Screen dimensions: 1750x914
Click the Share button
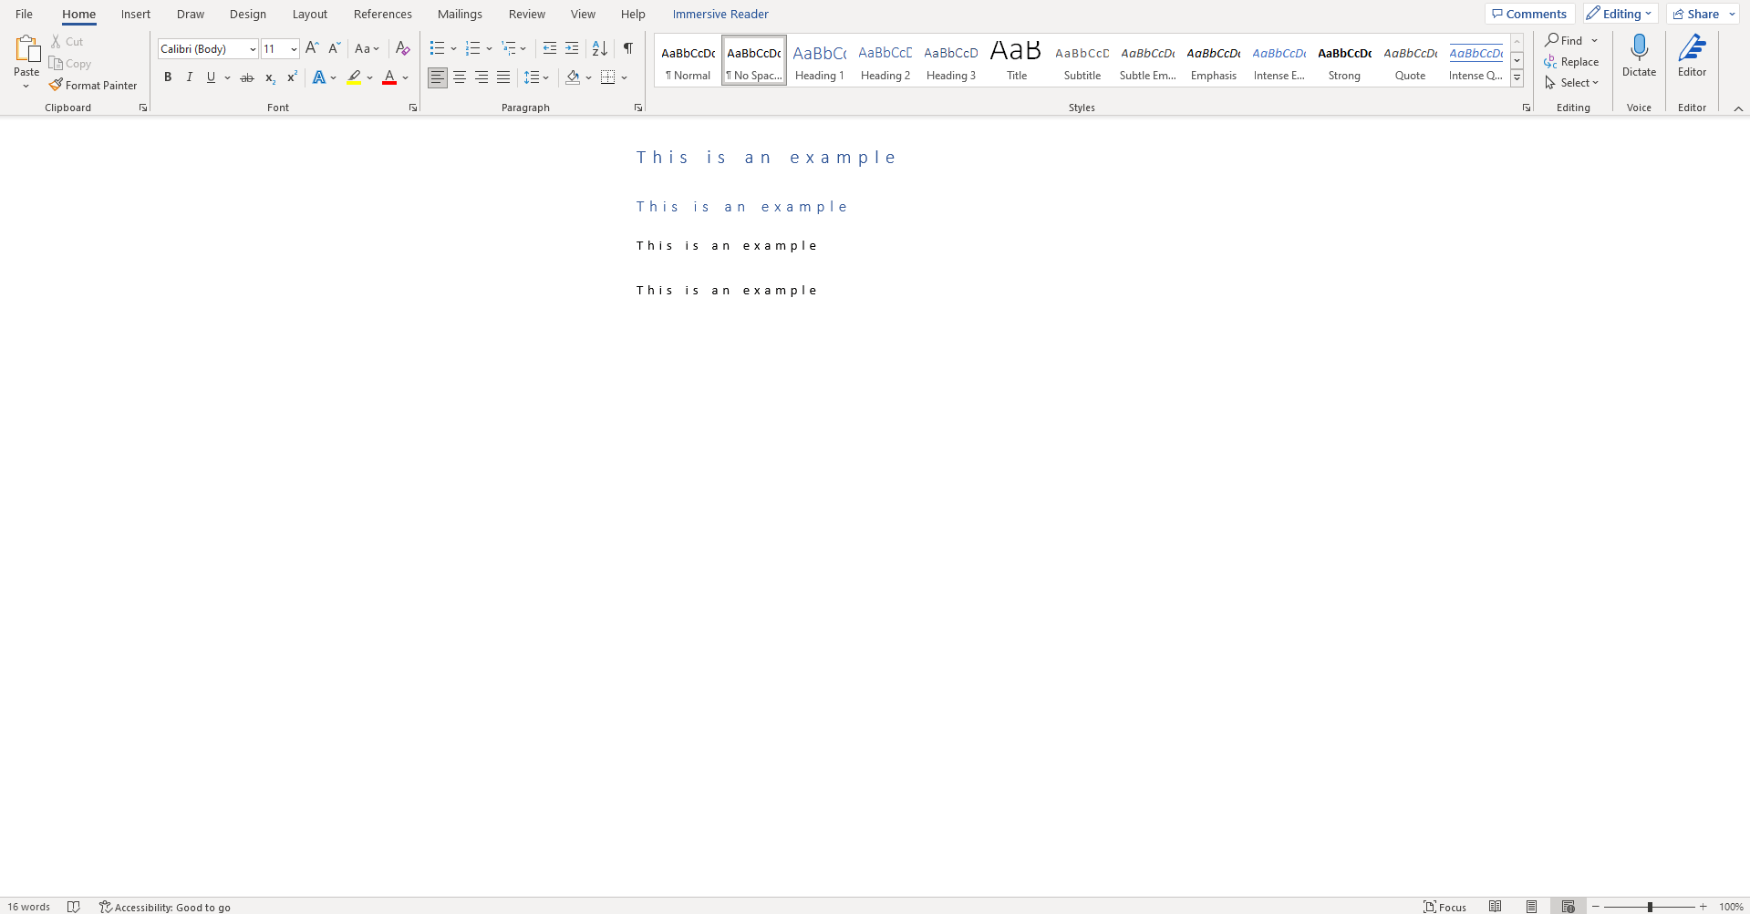click(1696, 14)
